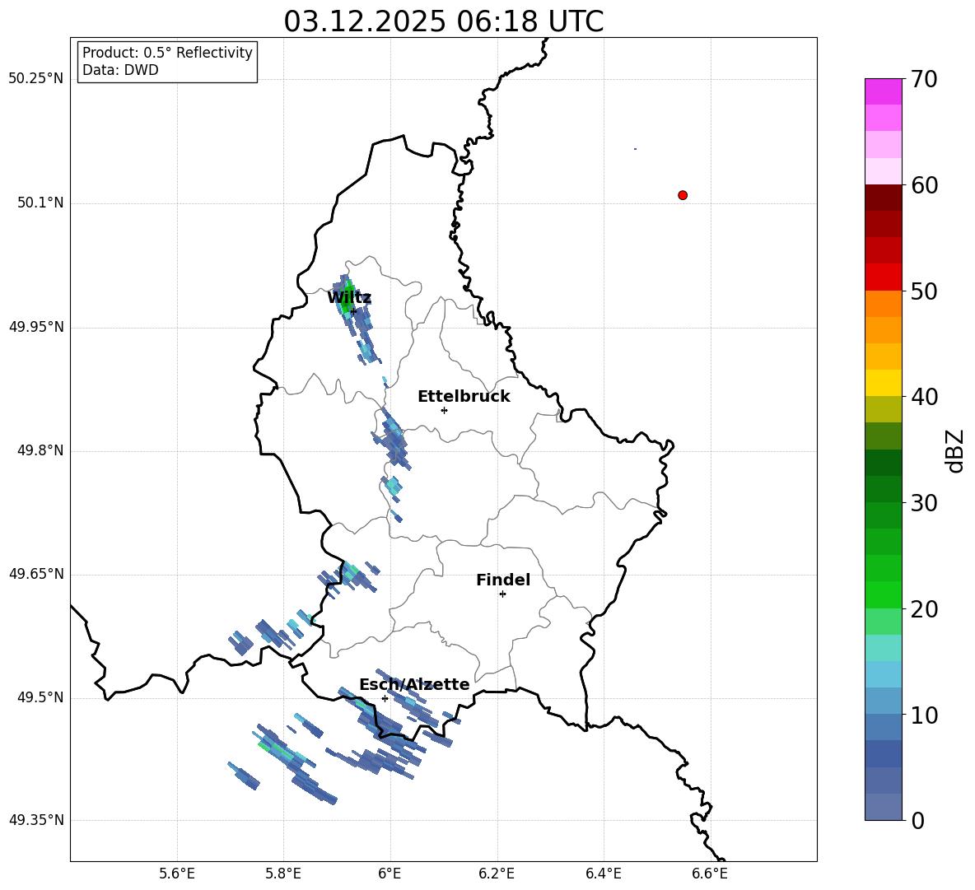This screenshot has height=890, width=975.
Task: Click the Esch/Alzette station cross marker
Action: (385, 698)
